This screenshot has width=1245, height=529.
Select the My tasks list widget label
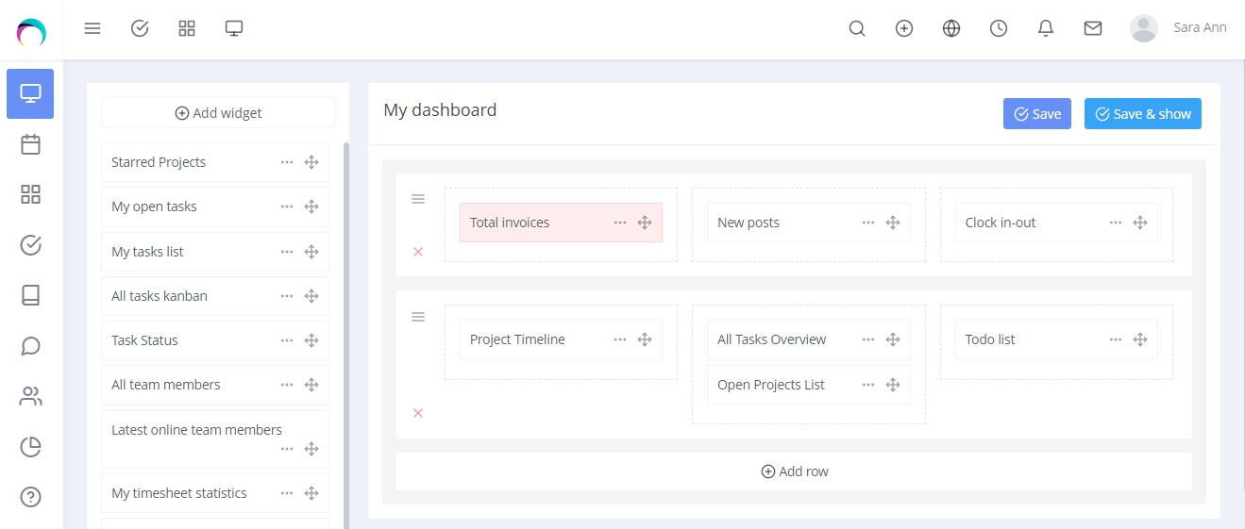(x=147, y=252)
